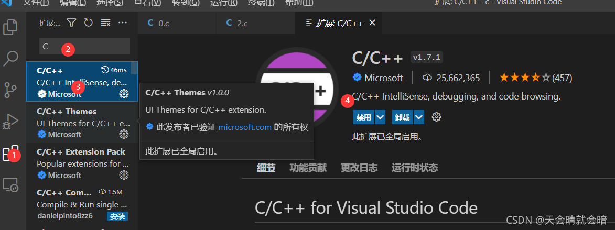The image size is (615, 230).
Task: Click the 46ms activation time on C/C++
Action: point(114,70)
